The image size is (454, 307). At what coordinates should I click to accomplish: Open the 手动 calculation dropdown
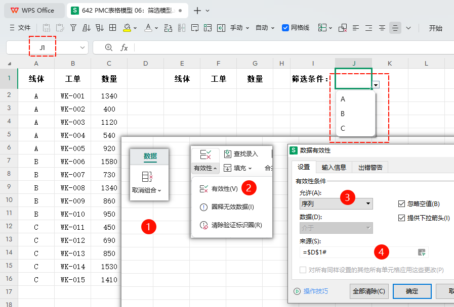coord(239,28)
